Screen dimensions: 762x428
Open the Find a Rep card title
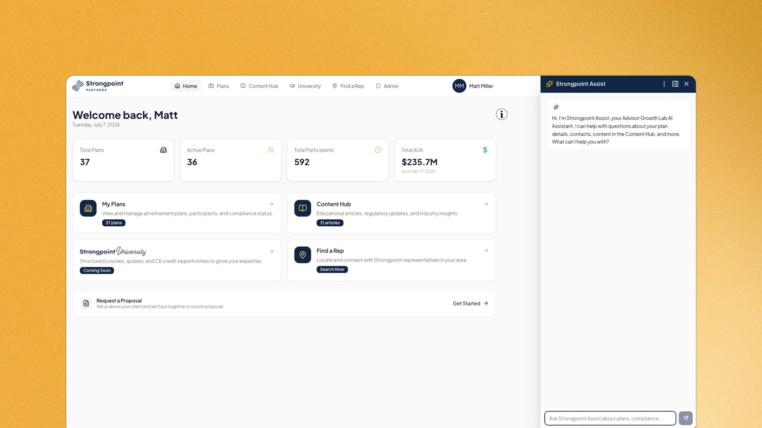pos(330,251)
